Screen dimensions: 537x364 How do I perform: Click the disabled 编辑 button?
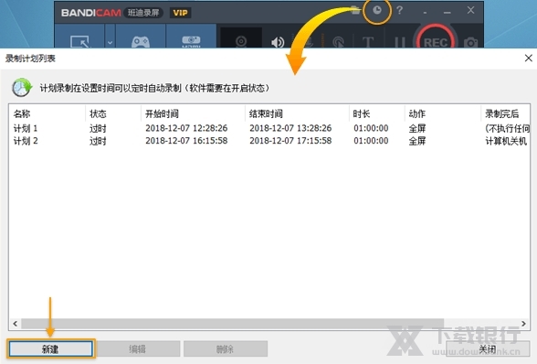(x=138, y=348)
